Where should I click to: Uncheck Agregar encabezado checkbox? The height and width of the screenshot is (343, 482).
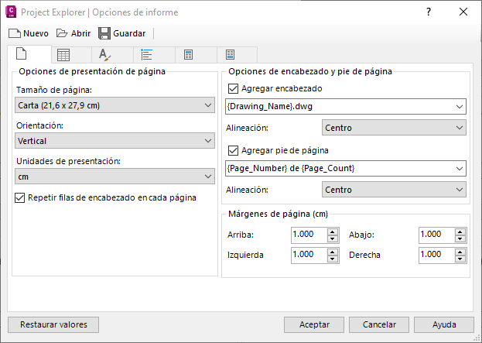click(235, 88)
